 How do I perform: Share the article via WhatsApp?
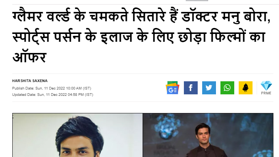point(227,88)
